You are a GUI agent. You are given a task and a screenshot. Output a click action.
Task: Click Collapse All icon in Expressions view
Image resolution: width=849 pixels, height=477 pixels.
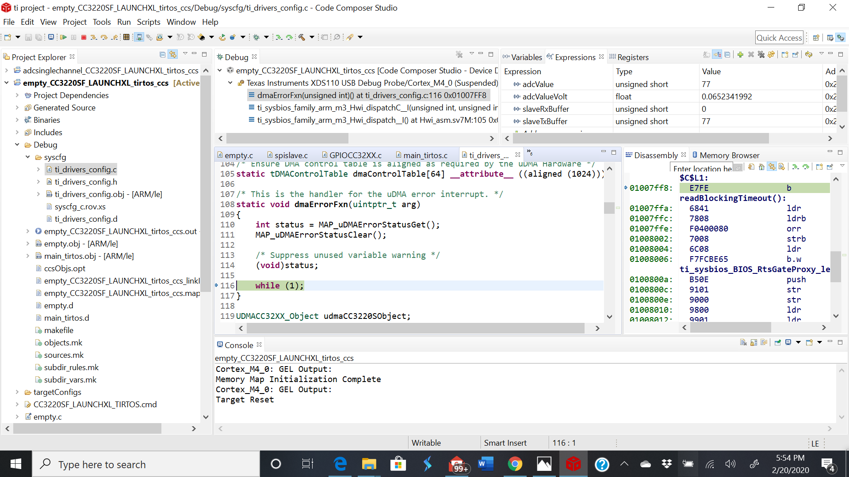[x=727, y=54]
